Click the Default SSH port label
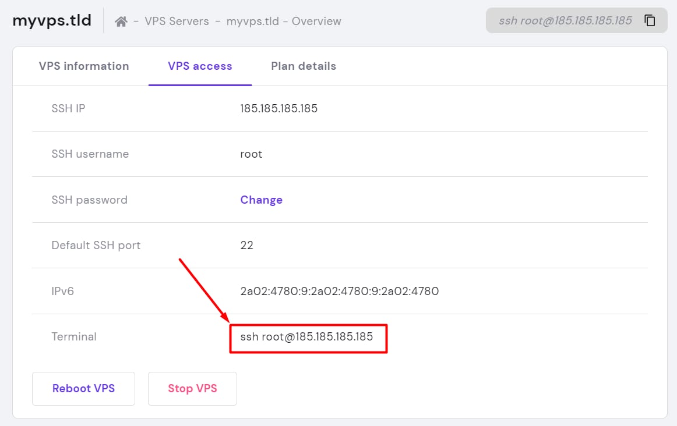Image resolution: width=677 pixels, height=426 pixels. click(96, 245)
